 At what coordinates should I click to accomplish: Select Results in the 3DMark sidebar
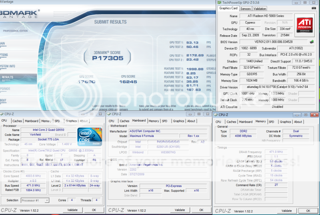[x=8, y=78]
